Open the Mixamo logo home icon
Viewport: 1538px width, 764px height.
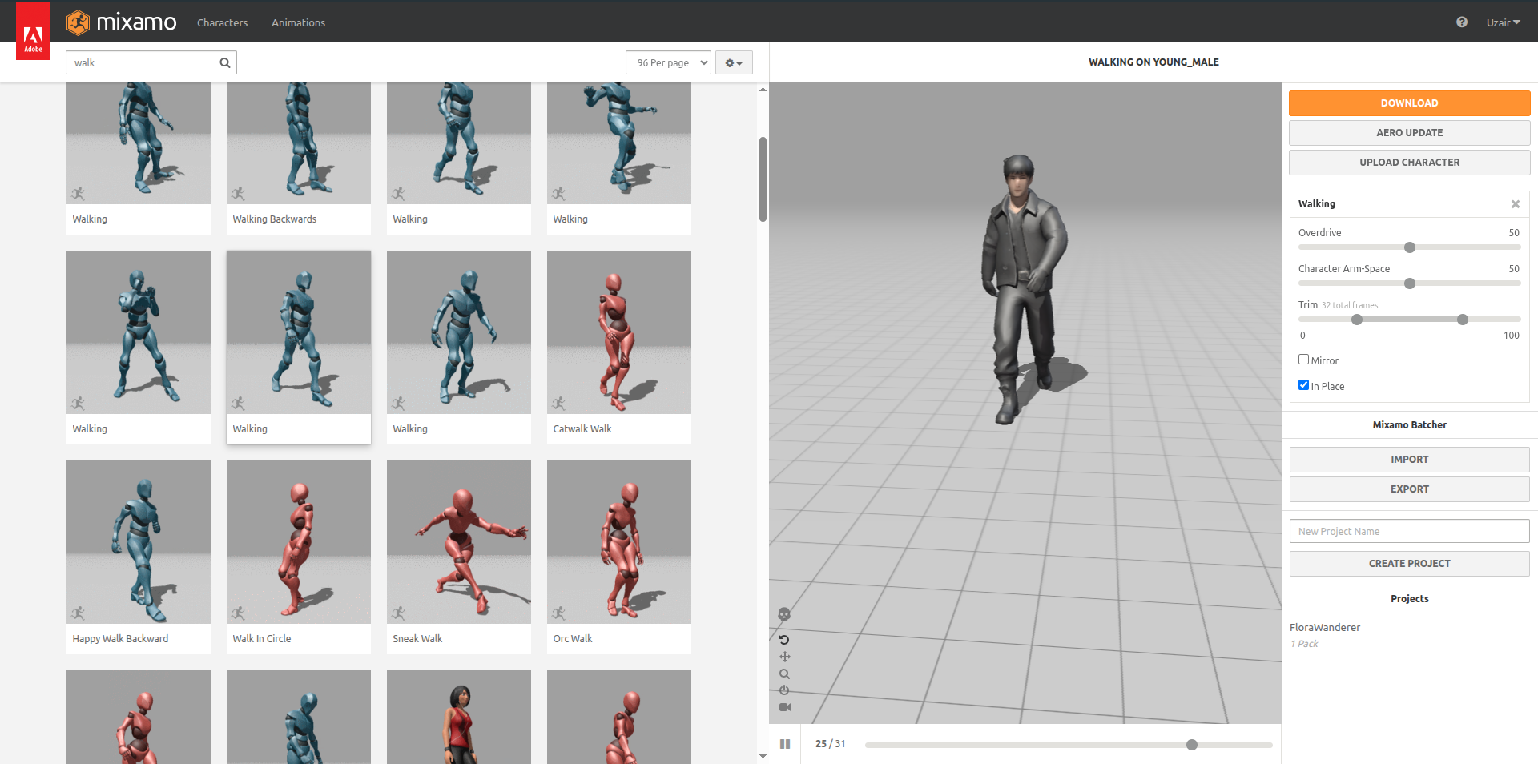coord(79,22)
